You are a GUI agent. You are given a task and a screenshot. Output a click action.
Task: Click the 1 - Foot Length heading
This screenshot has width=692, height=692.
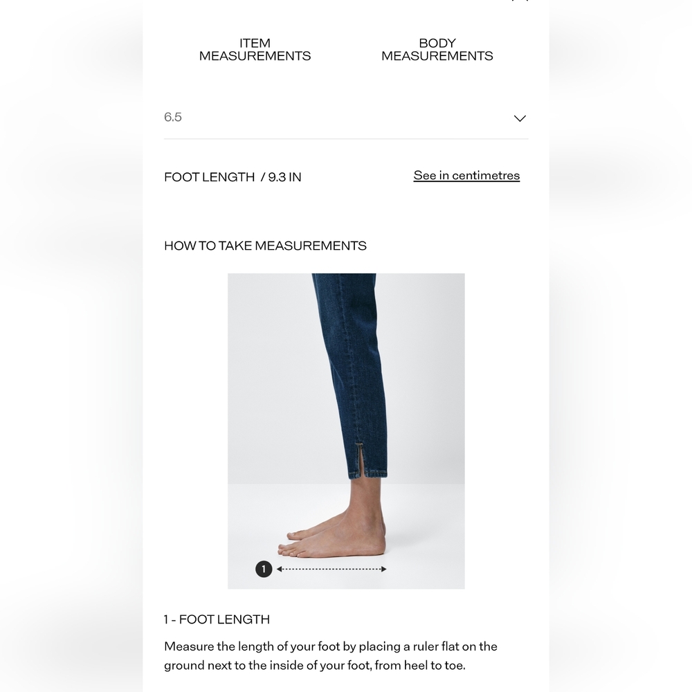click(x=217, y=619)
